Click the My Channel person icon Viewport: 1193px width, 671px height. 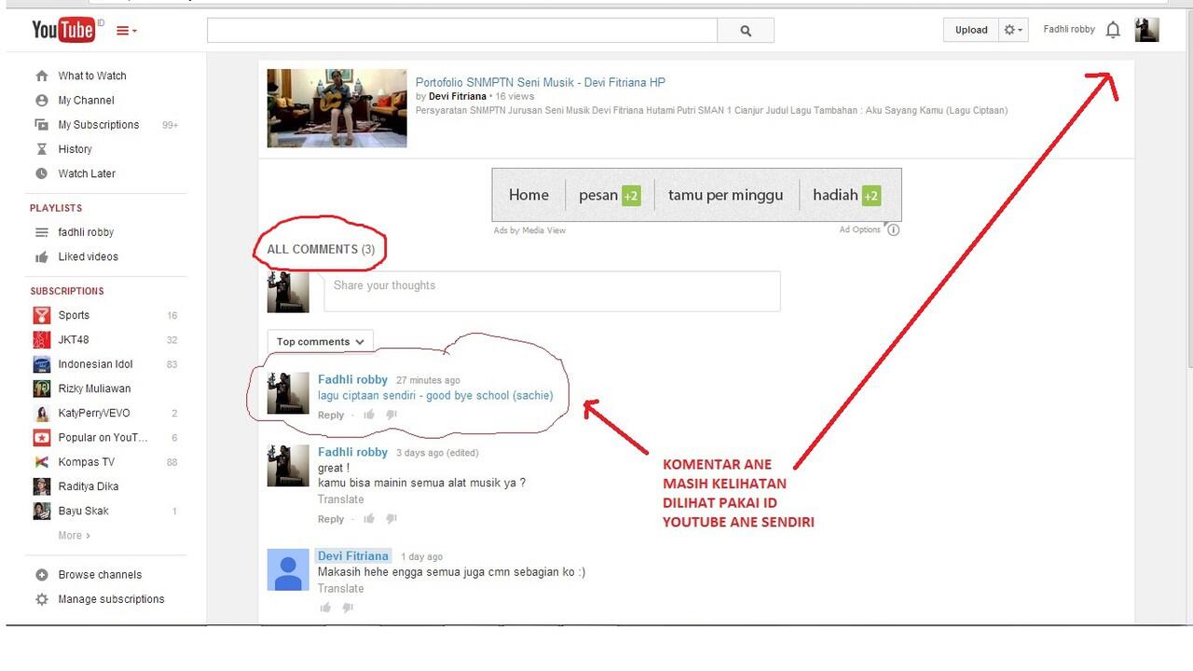pyautogui.click(x=41, y=101)
